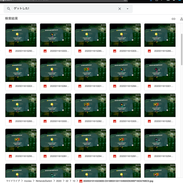Viewport: 183px width, 183px height.
Task: Click the image icon beside 2020011615283...
Action: coord(10,121)
